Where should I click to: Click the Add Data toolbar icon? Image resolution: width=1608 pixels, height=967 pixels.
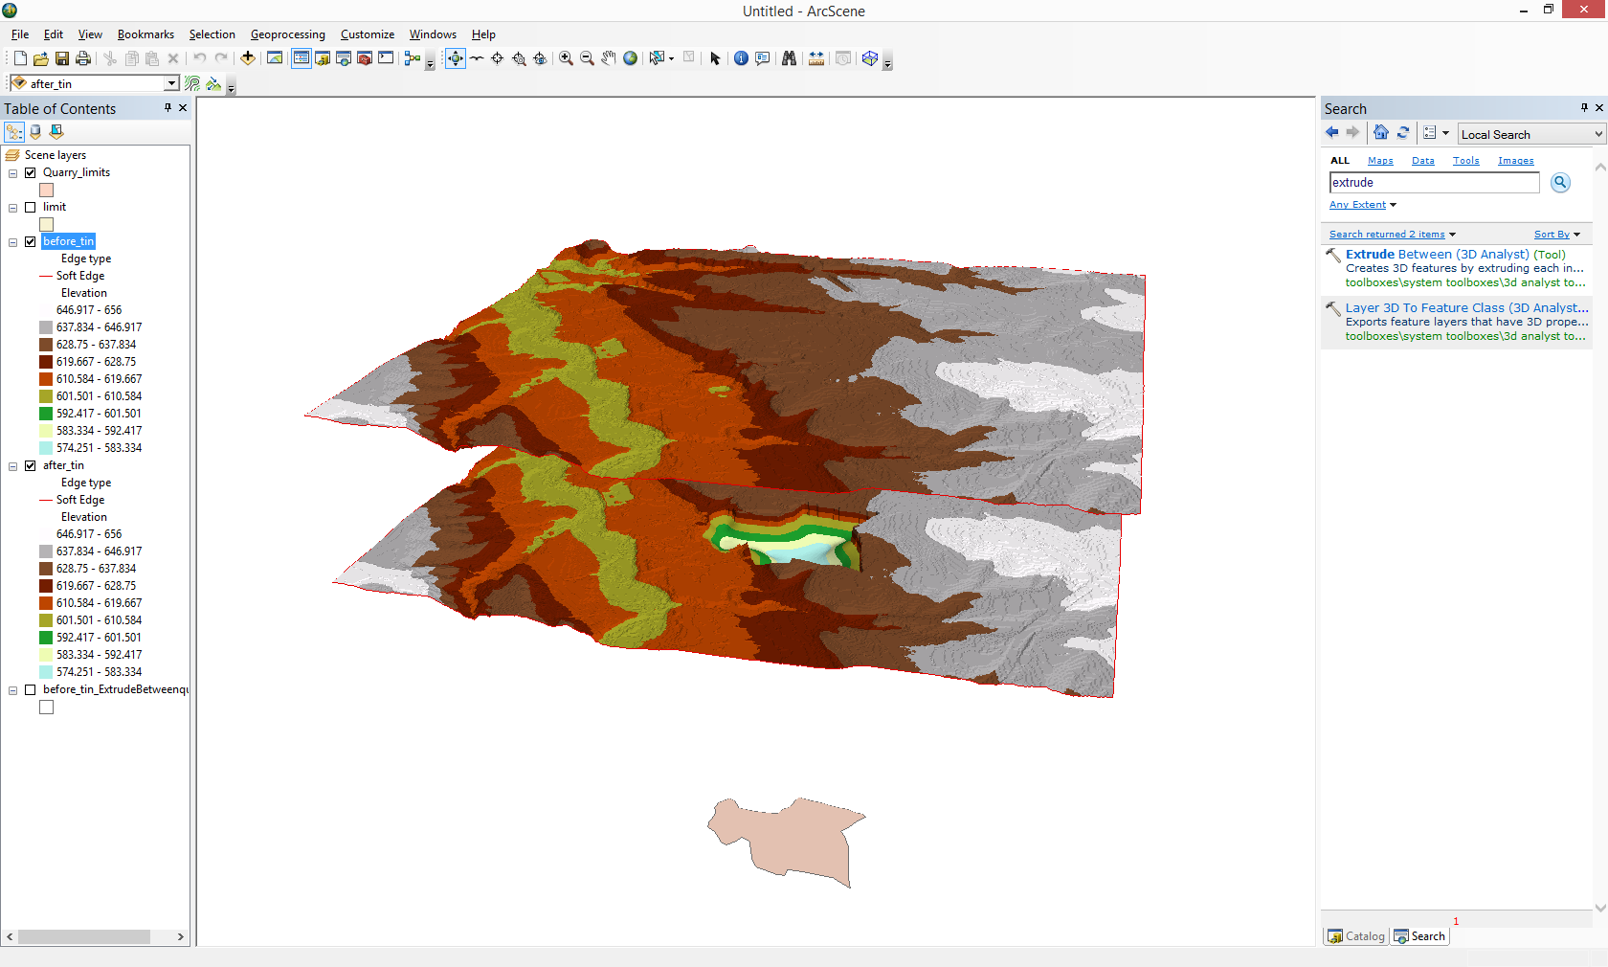(x=248, y=58)
